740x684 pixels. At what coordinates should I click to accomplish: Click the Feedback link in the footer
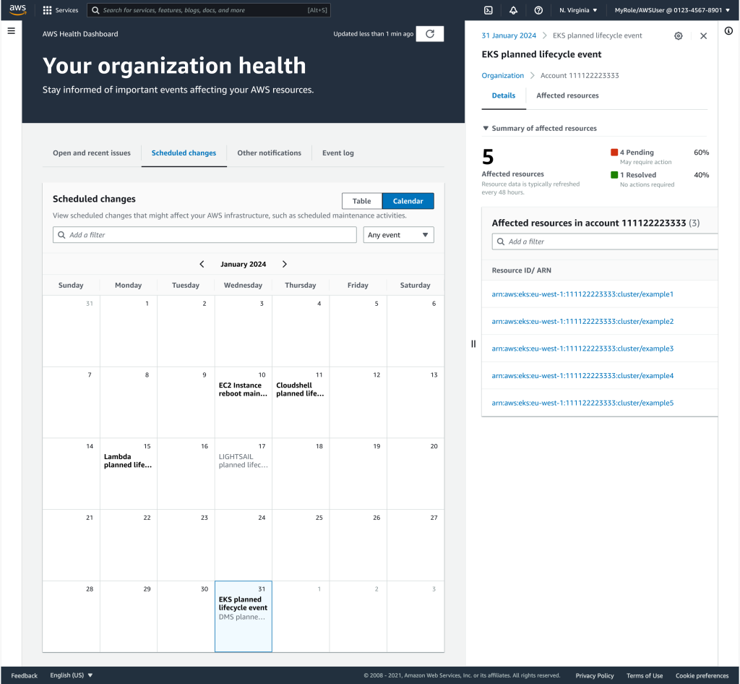[24, 675]
